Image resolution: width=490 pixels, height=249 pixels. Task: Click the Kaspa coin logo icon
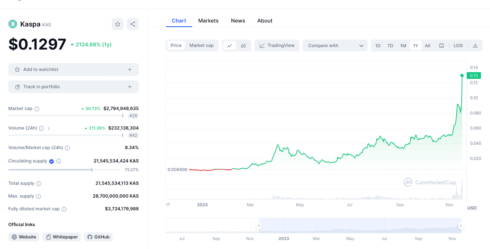(13, 24)
